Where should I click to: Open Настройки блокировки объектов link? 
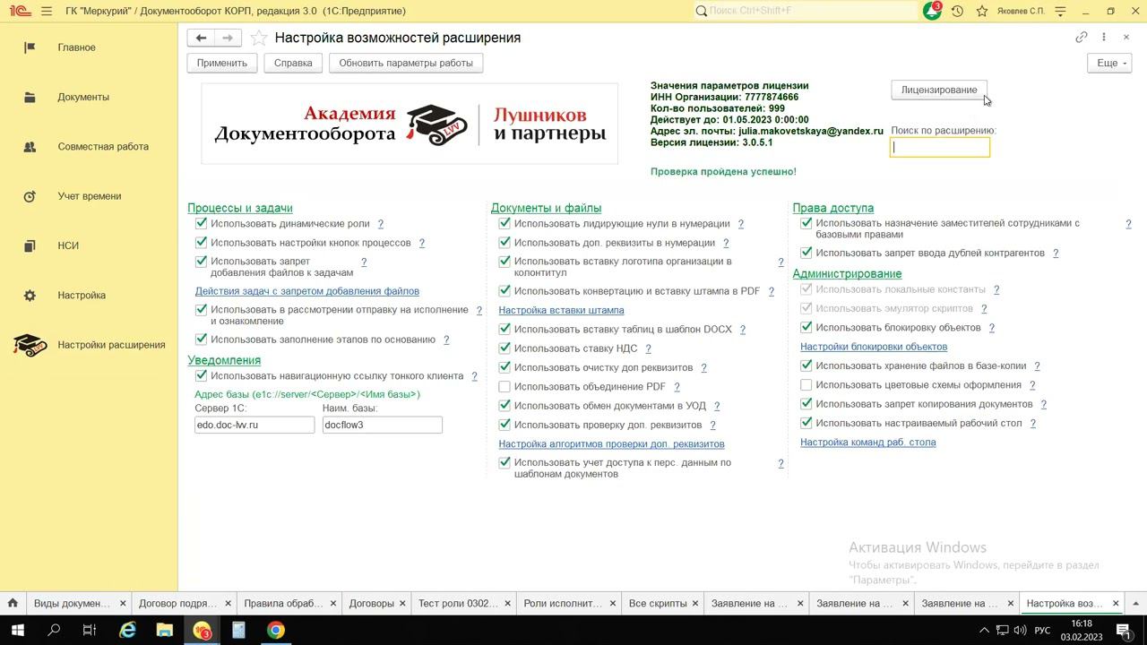874,347
